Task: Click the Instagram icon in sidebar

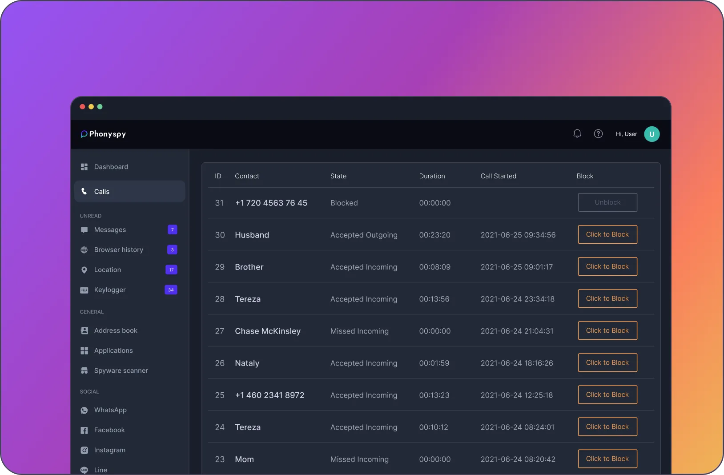Action: 84,450
